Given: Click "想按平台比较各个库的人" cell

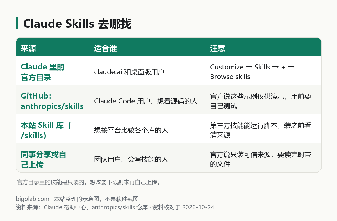Looking at the screenshot, I should pos(131,130).
